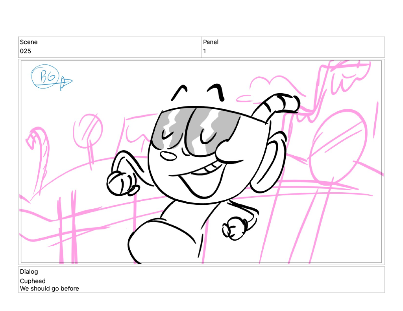This screenshot has height=311, width=403.
Task: Click the blue circled BG annotation
Action: (x=45, y=76)
